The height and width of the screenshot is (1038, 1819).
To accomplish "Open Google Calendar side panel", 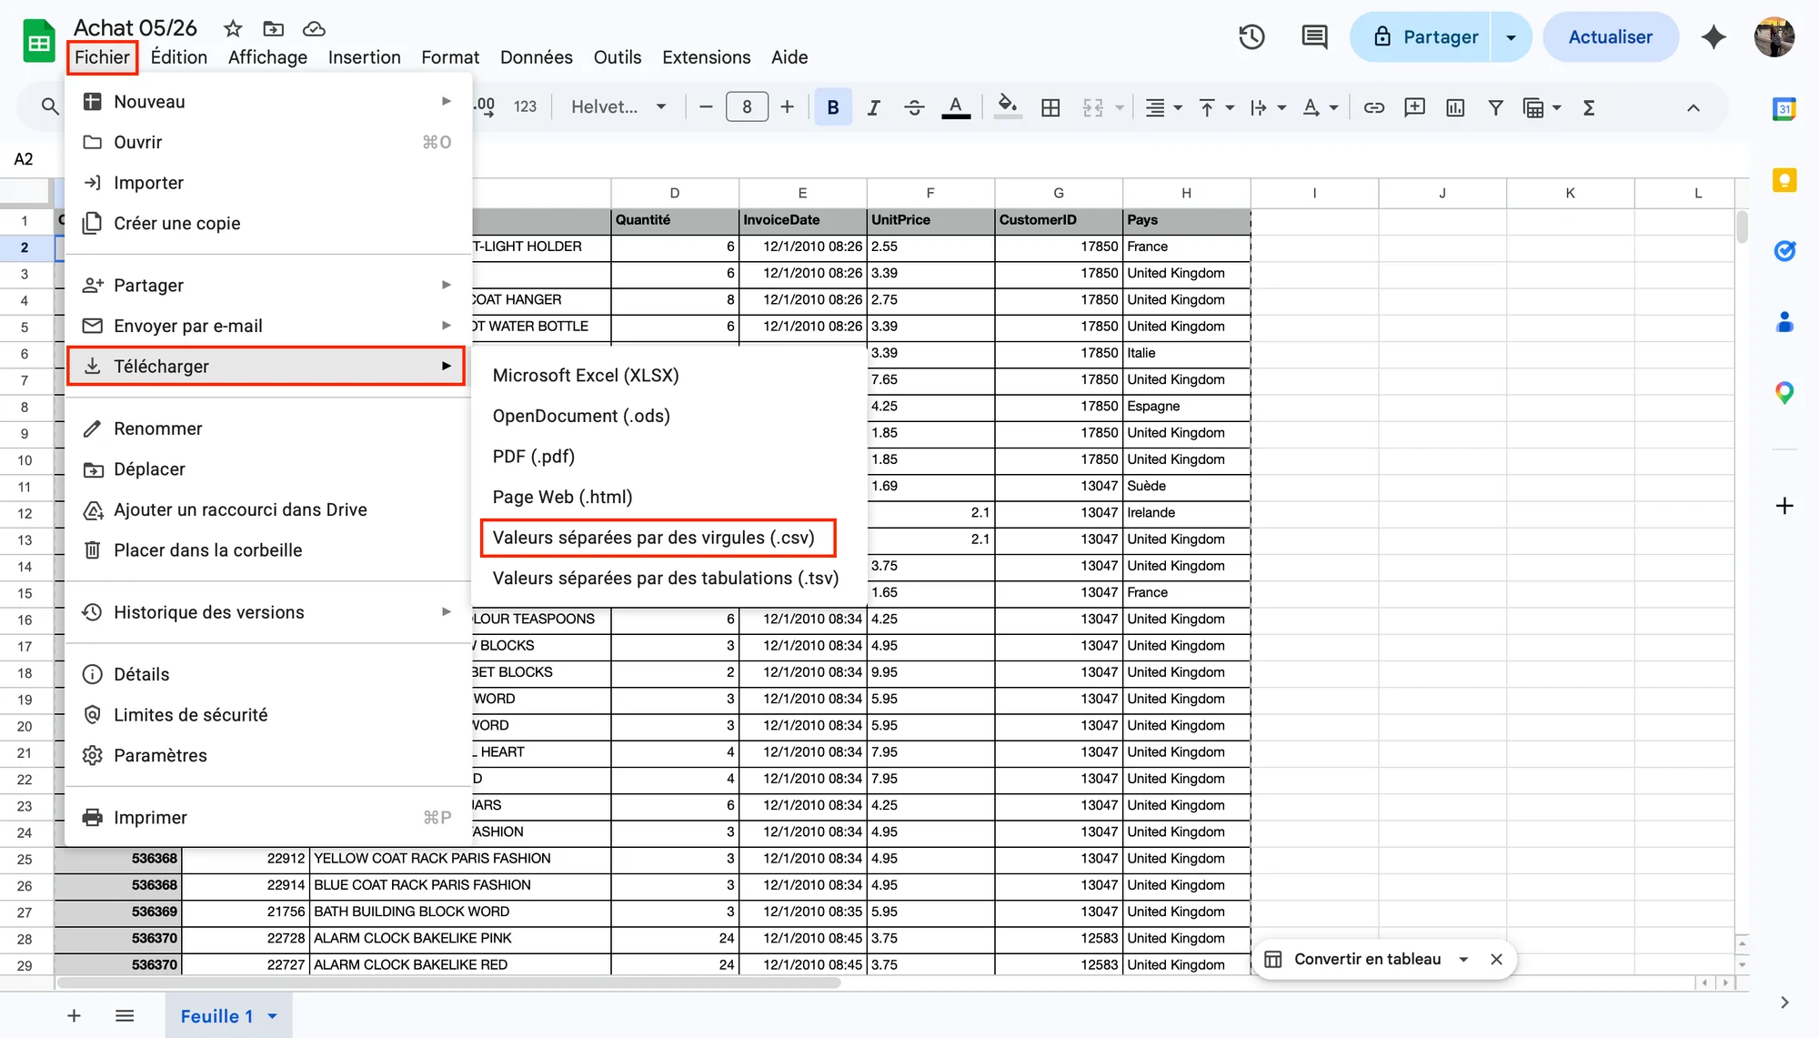I will click(1784, 109).
